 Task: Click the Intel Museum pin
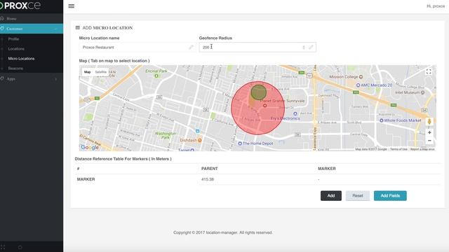pyautogui.click(x=422, y=92)
